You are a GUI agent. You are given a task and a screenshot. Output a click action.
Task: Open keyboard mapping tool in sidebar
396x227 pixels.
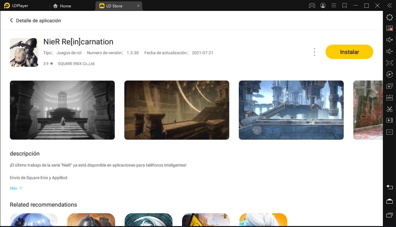(389, 28)
